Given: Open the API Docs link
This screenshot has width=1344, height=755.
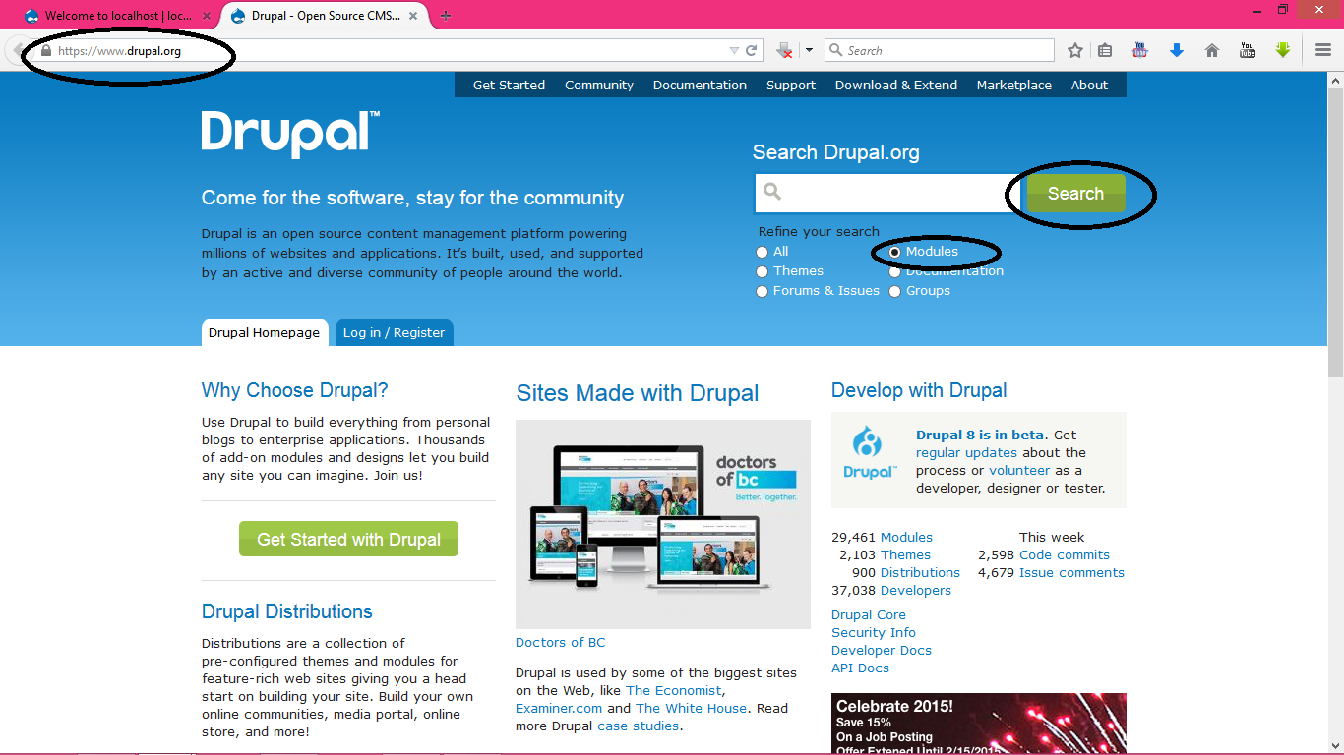Looking at the screenshot, I should [860, 668].
